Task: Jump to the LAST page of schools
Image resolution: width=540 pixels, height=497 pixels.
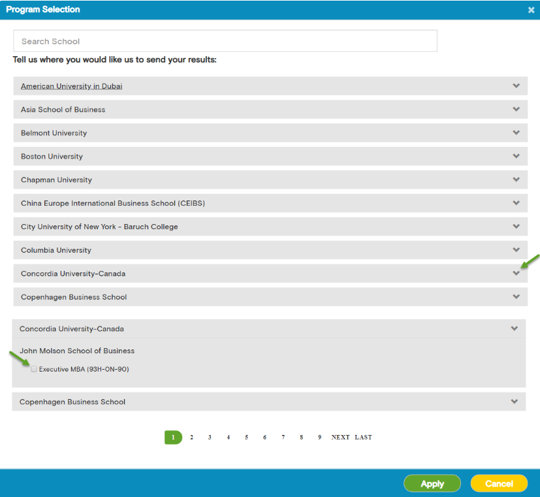Action: click(x=363, y=437)
